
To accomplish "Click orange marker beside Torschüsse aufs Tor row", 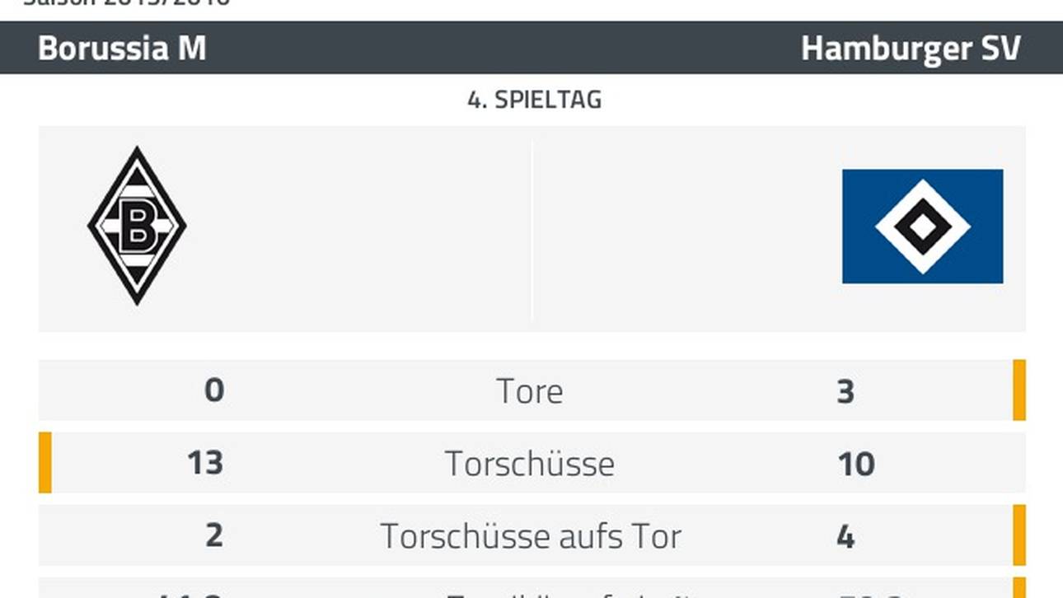I will 1019,535.
